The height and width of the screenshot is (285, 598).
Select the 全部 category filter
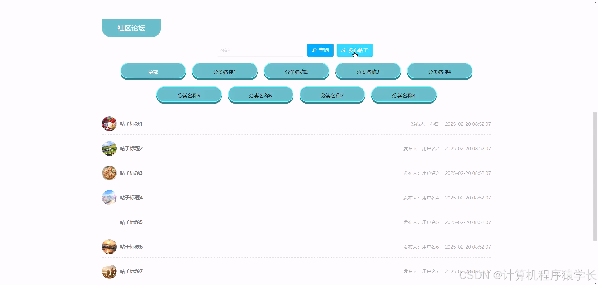pos(153,72)
